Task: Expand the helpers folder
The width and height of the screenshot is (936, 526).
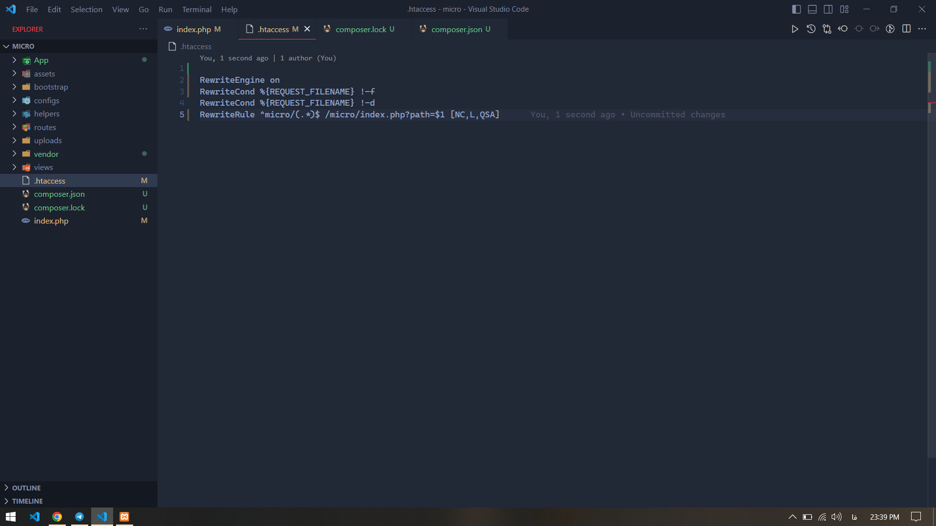Action: (78, 114)
